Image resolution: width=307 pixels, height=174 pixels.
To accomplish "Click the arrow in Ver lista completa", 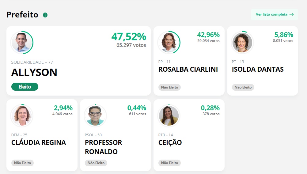I will [292, 14].
